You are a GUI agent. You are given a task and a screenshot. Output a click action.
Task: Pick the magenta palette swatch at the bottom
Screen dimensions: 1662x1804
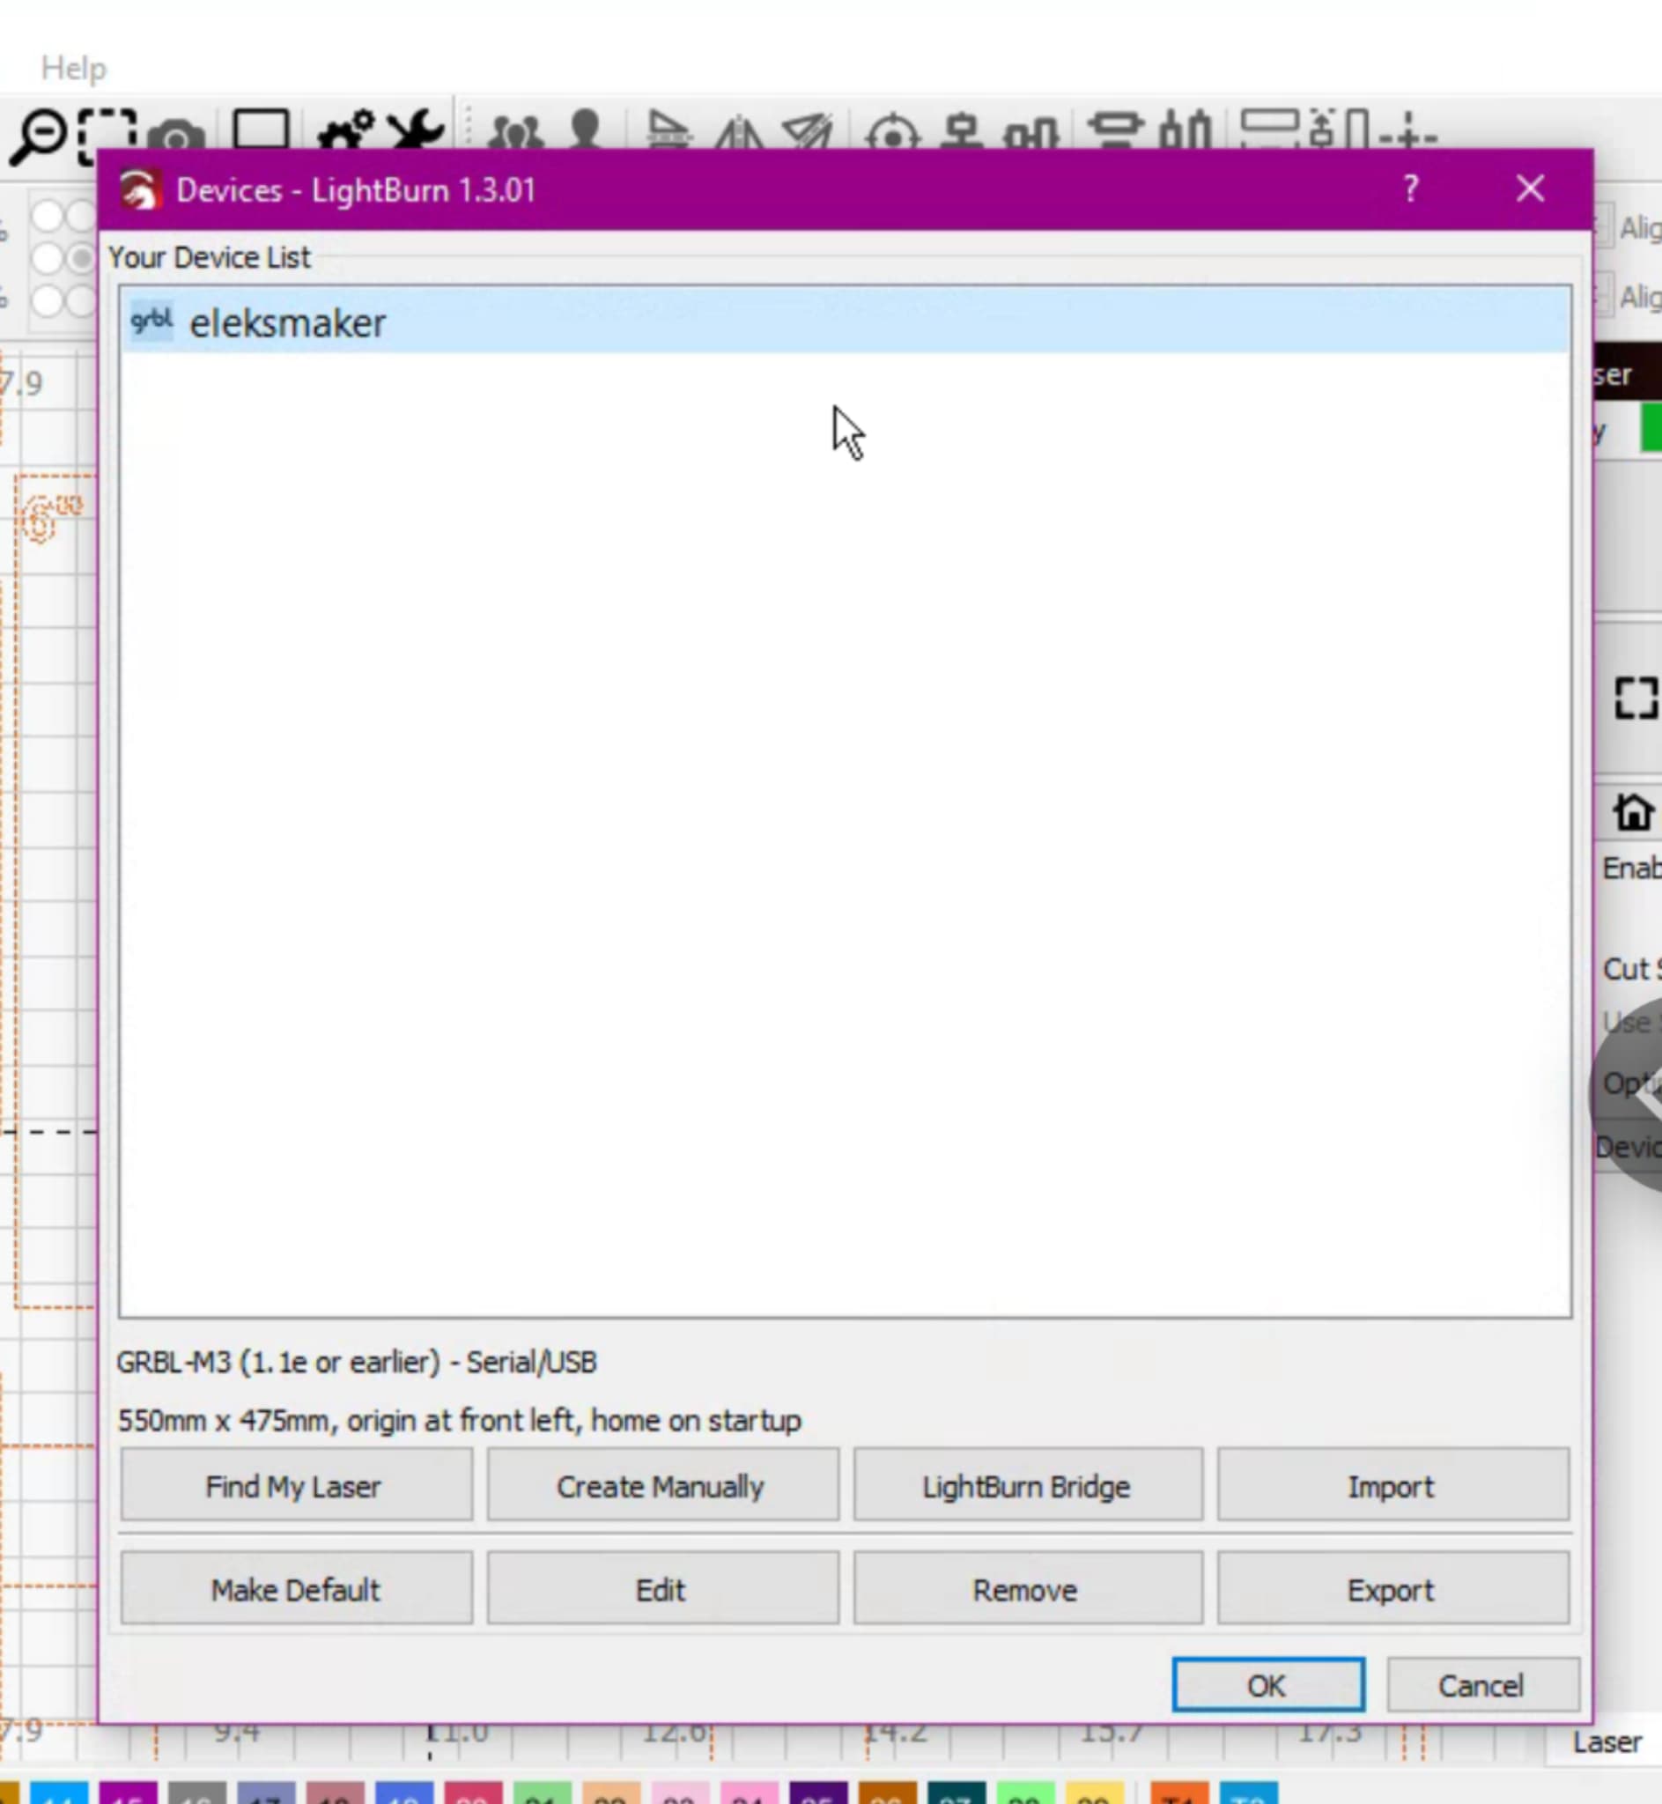pyautogui.click(x=128, y=1793)
